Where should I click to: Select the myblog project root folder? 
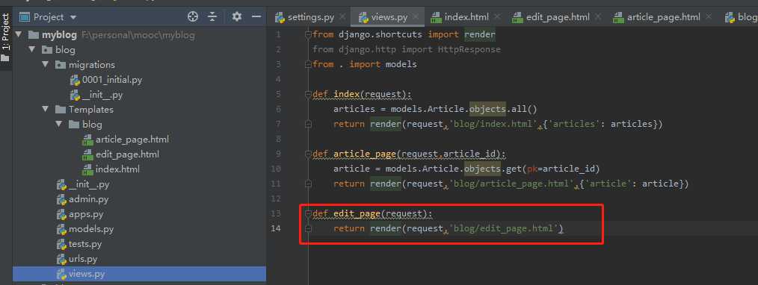[x=59, y=35]
